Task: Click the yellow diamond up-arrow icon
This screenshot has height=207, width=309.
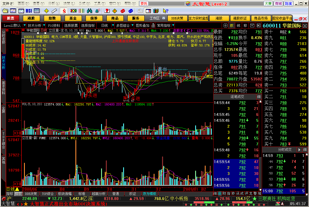Action: click(115, 11)
